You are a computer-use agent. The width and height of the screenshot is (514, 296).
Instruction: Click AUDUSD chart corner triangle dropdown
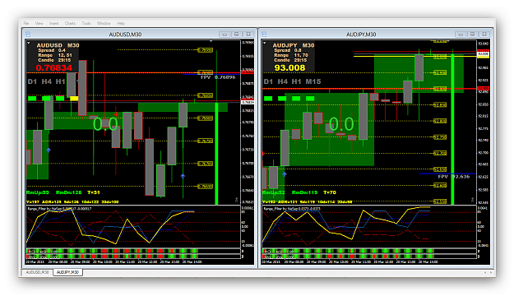[29, 43]
